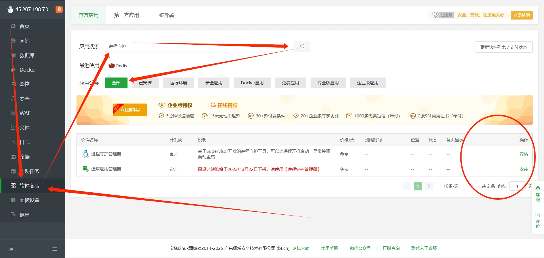Click the 退出 logout icon in sidebar
Screen dimensions: 544x258
coord(13,215)
